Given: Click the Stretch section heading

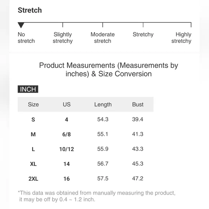Looking at the screenshot, I should pyautogui.click(x=30, y=10).
